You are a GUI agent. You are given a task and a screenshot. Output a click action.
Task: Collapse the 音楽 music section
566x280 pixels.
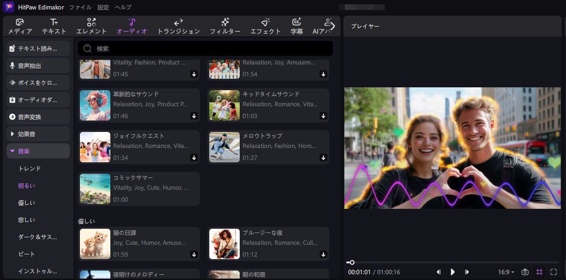coord(38,151)
